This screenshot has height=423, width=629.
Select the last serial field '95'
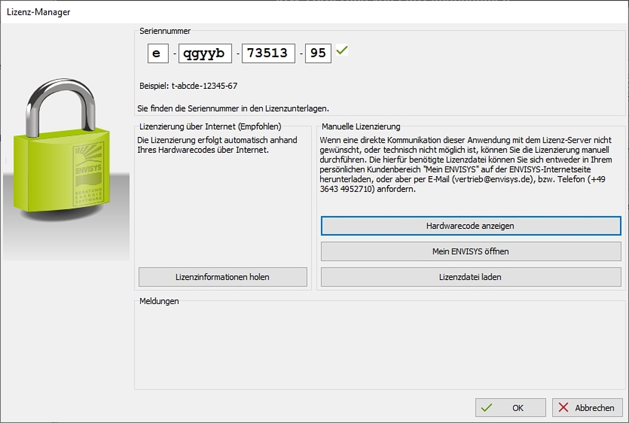click(318, 53)
